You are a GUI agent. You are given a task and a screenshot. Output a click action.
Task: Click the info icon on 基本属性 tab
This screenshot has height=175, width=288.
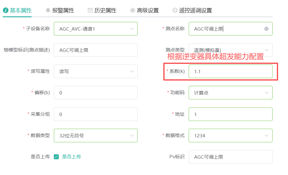pos(6,10)
